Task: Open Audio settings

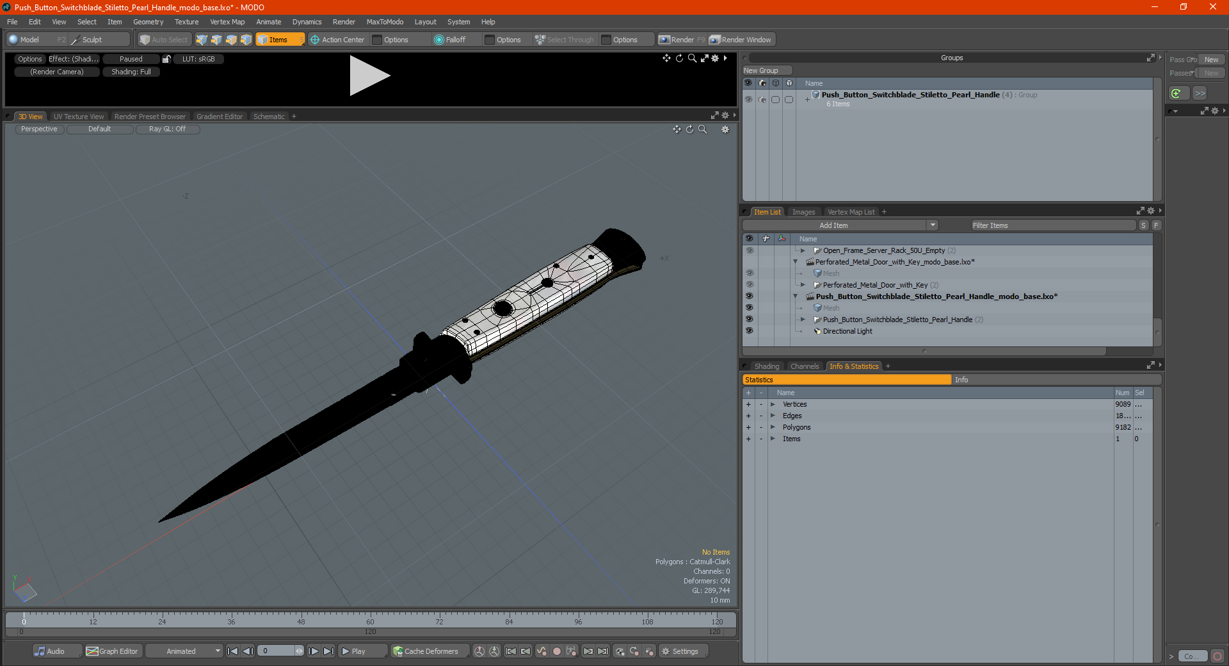Action: [56, 651]
